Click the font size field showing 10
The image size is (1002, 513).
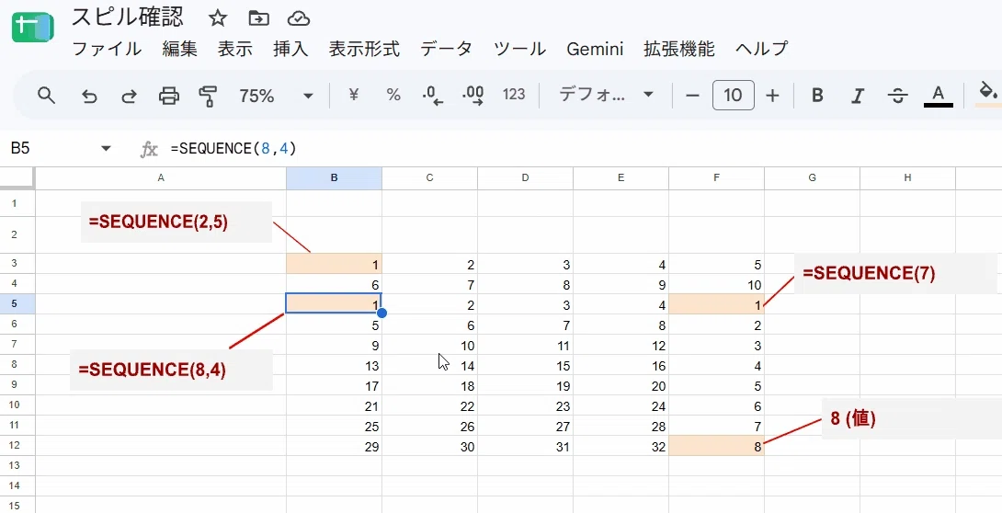[x=733, y=96]
